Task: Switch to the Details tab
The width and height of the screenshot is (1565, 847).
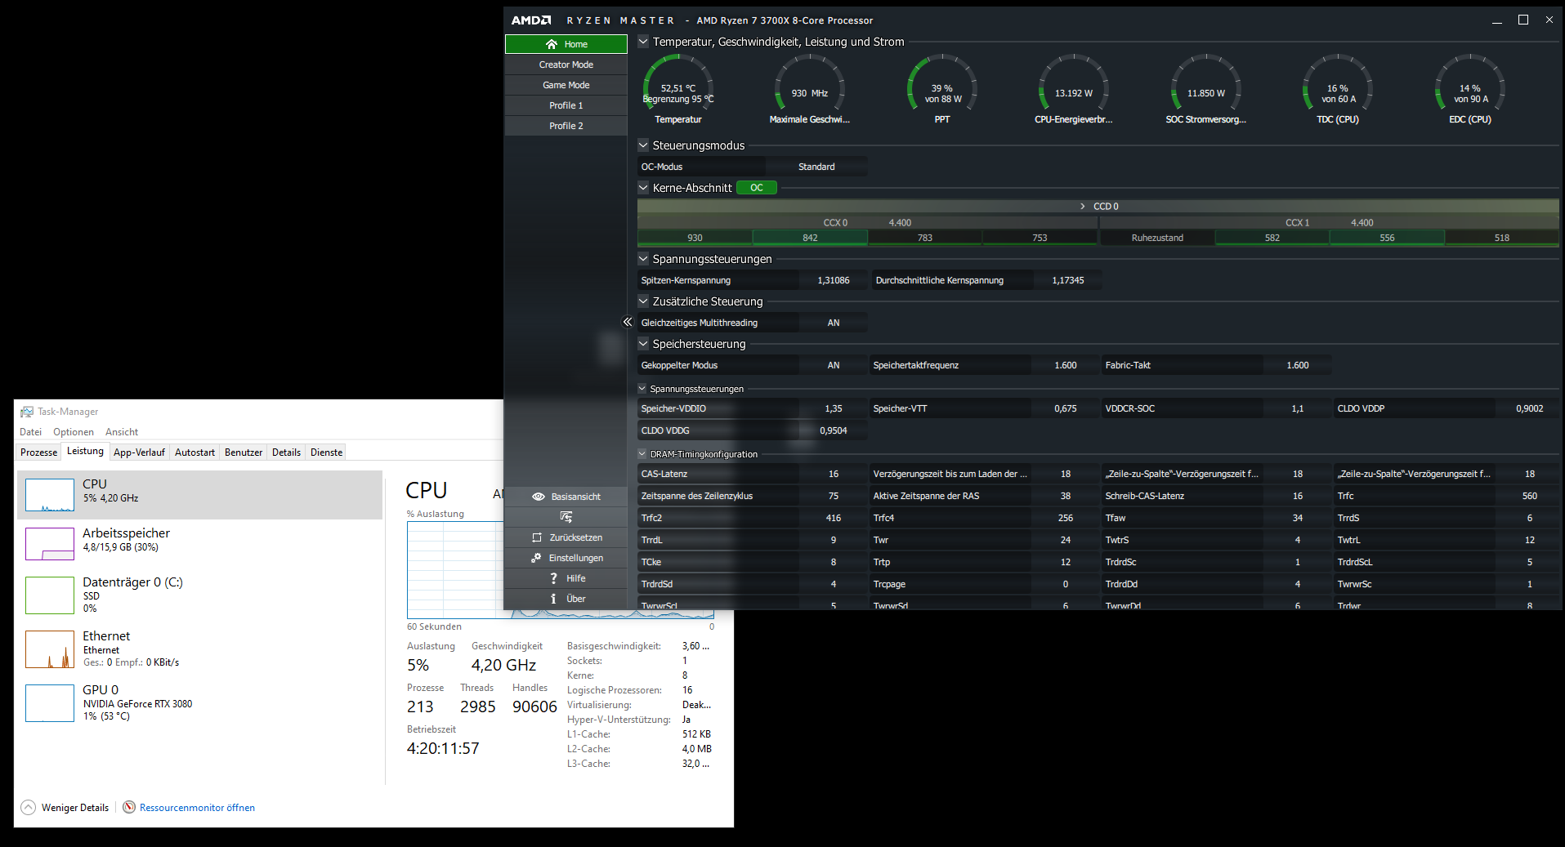Action: tap(286, 452)
